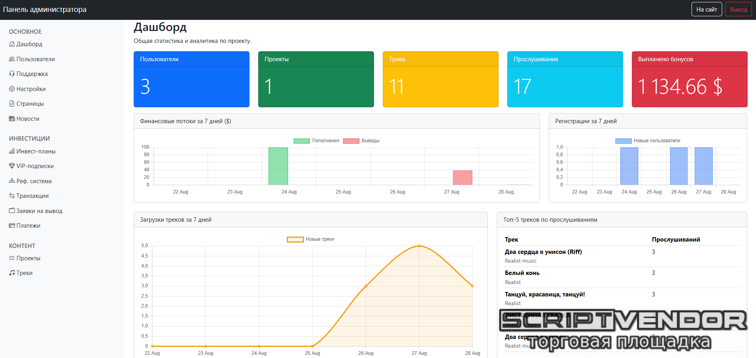Toggle the Выводы legend item
The height and width of the screenshot is (358, 756).
361,141
